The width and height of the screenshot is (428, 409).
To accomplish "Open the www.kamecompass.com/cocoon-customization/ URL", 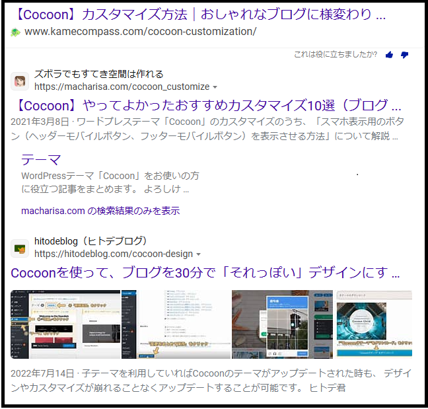I will coord(140,32).
